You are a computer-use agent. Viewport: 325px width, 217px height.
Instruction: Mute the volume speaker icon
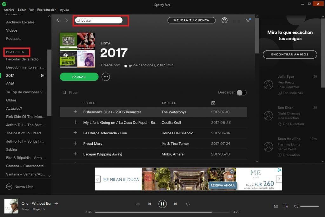tap(296, 206)
